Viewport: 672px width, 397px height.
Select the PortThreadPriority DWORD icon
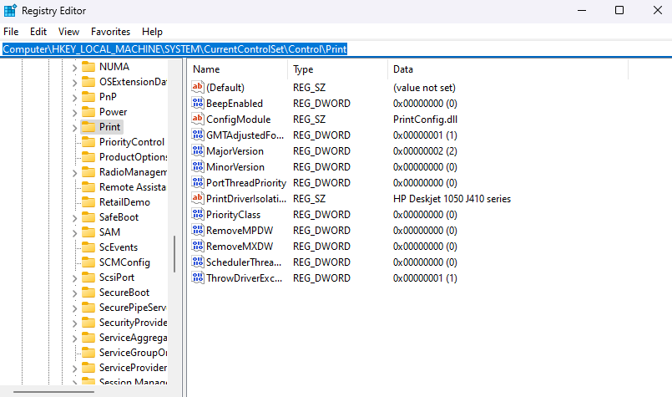pos(197,182)
